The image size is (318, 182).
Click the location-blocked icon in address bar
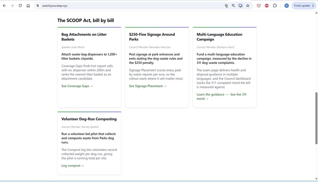(226, 6)
